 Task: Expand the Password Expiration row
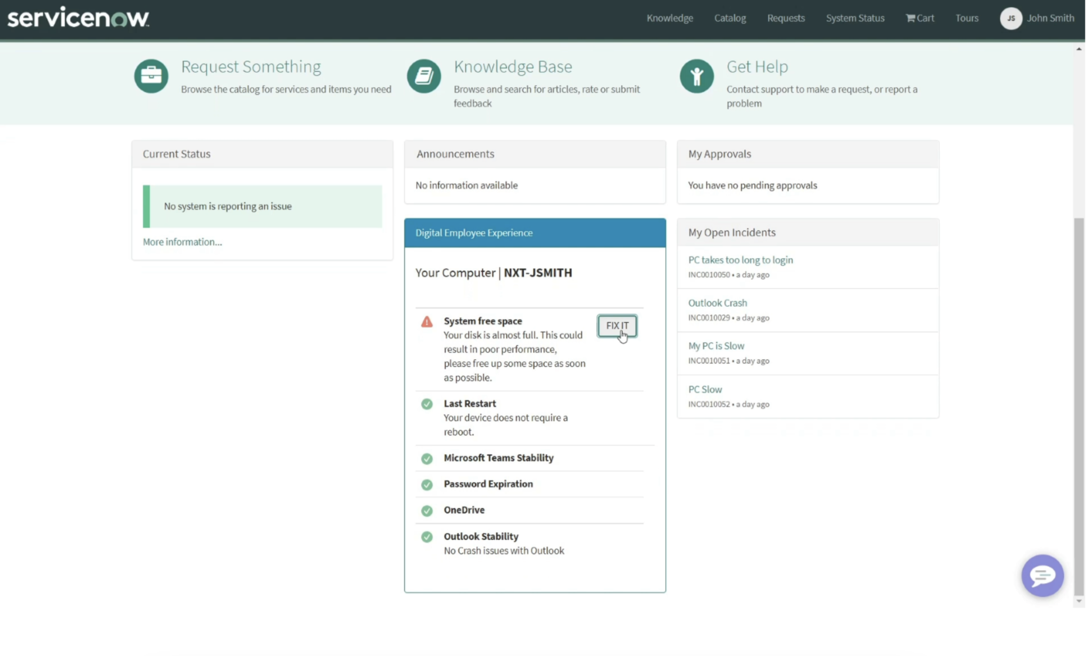coord(488,484)
